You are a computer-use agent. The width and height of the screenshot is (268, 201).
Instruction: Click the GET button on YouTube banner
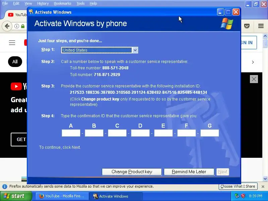point(19,139)
